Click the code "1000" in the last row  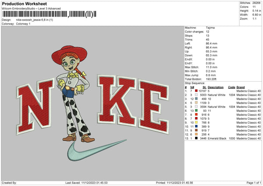(232, 138)
